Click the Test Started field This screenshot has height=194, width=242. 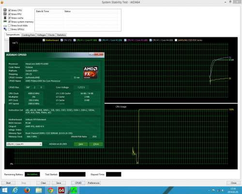(x=72, y=174)
